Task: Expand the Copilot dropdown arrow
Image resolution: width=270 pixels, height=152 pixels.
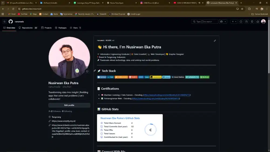Action: 225,22
